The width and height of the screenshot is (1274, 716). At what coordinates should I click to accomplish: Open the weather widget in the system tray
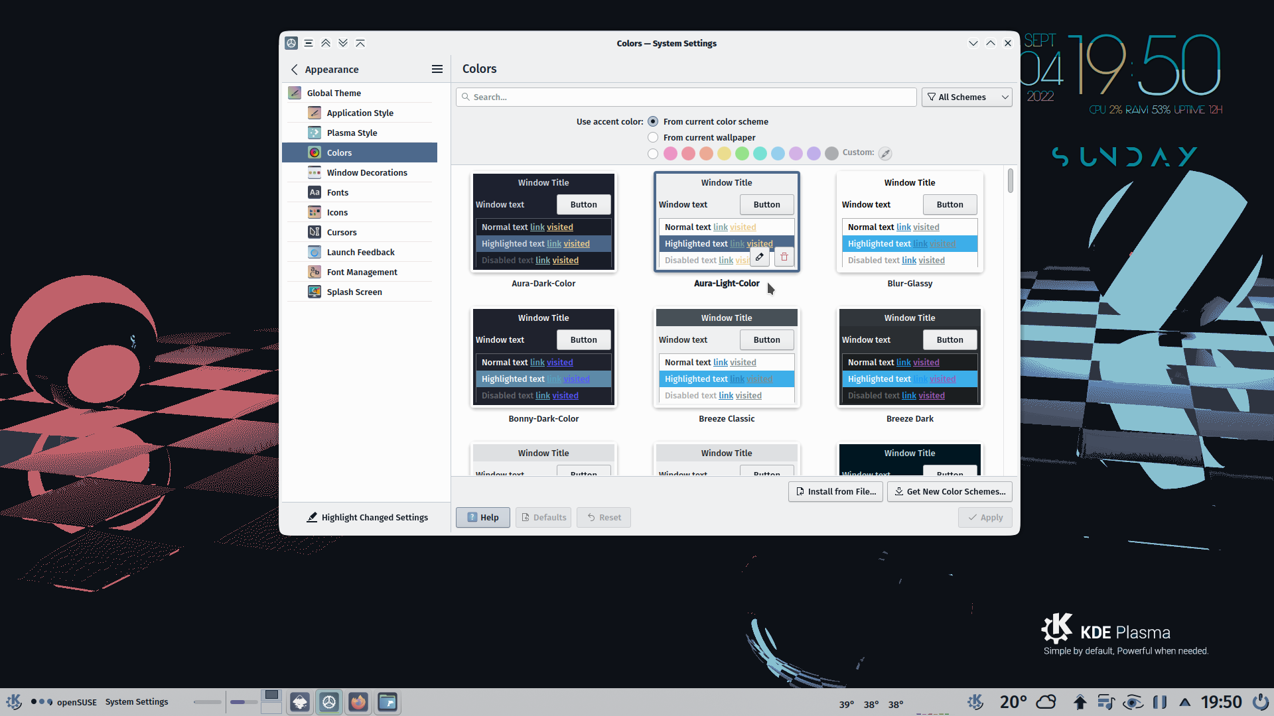1027,701
